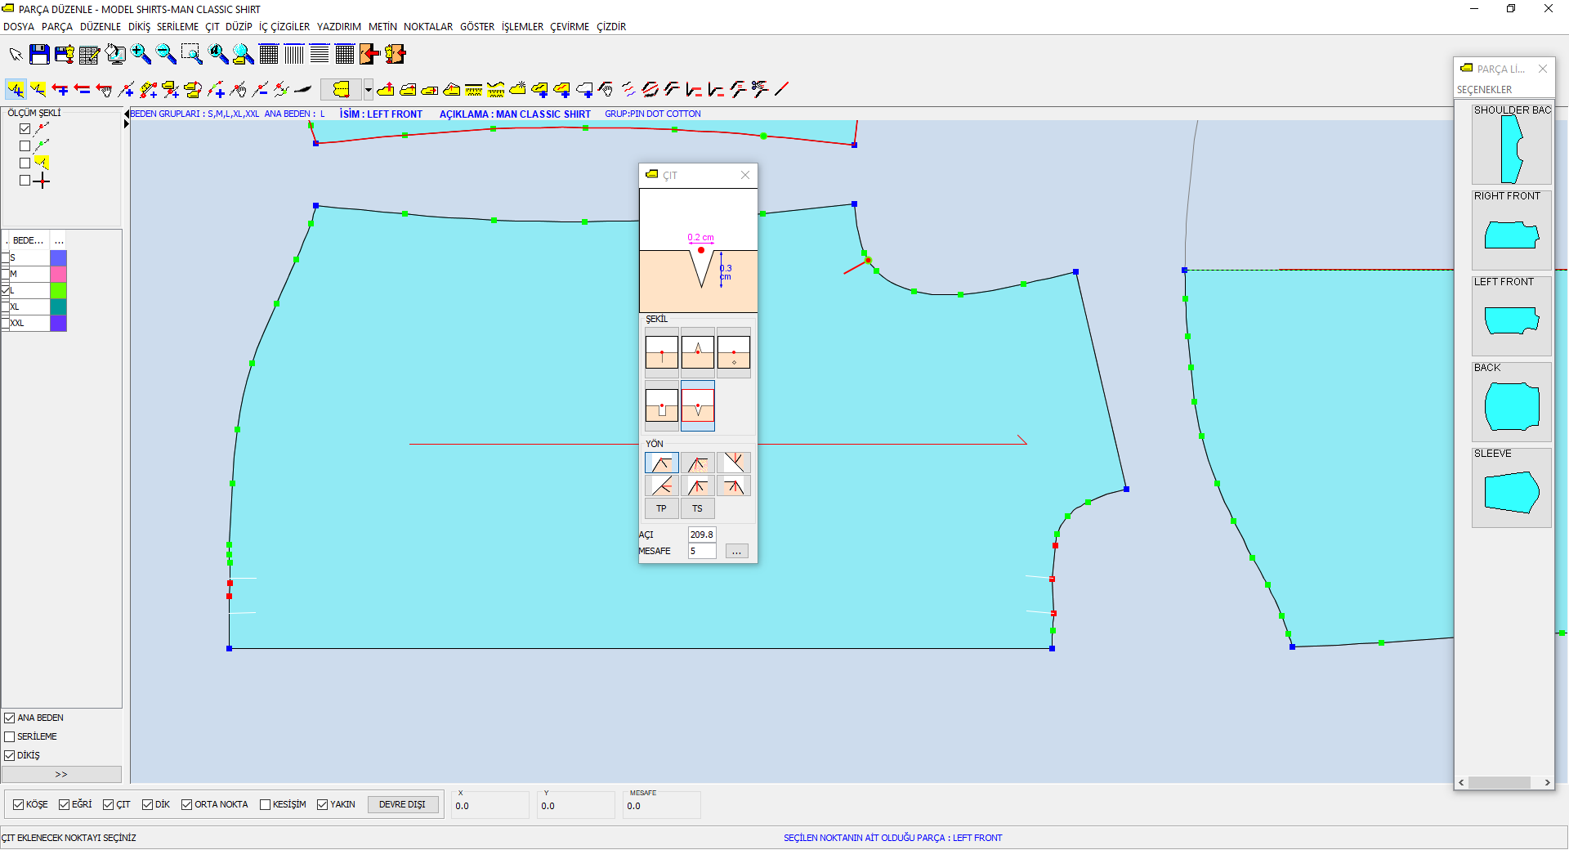Image resolution: width=1569 pixels, height=850 pixels.
Task: Open the DİKİŞ menu
Action: click(139, 27)
